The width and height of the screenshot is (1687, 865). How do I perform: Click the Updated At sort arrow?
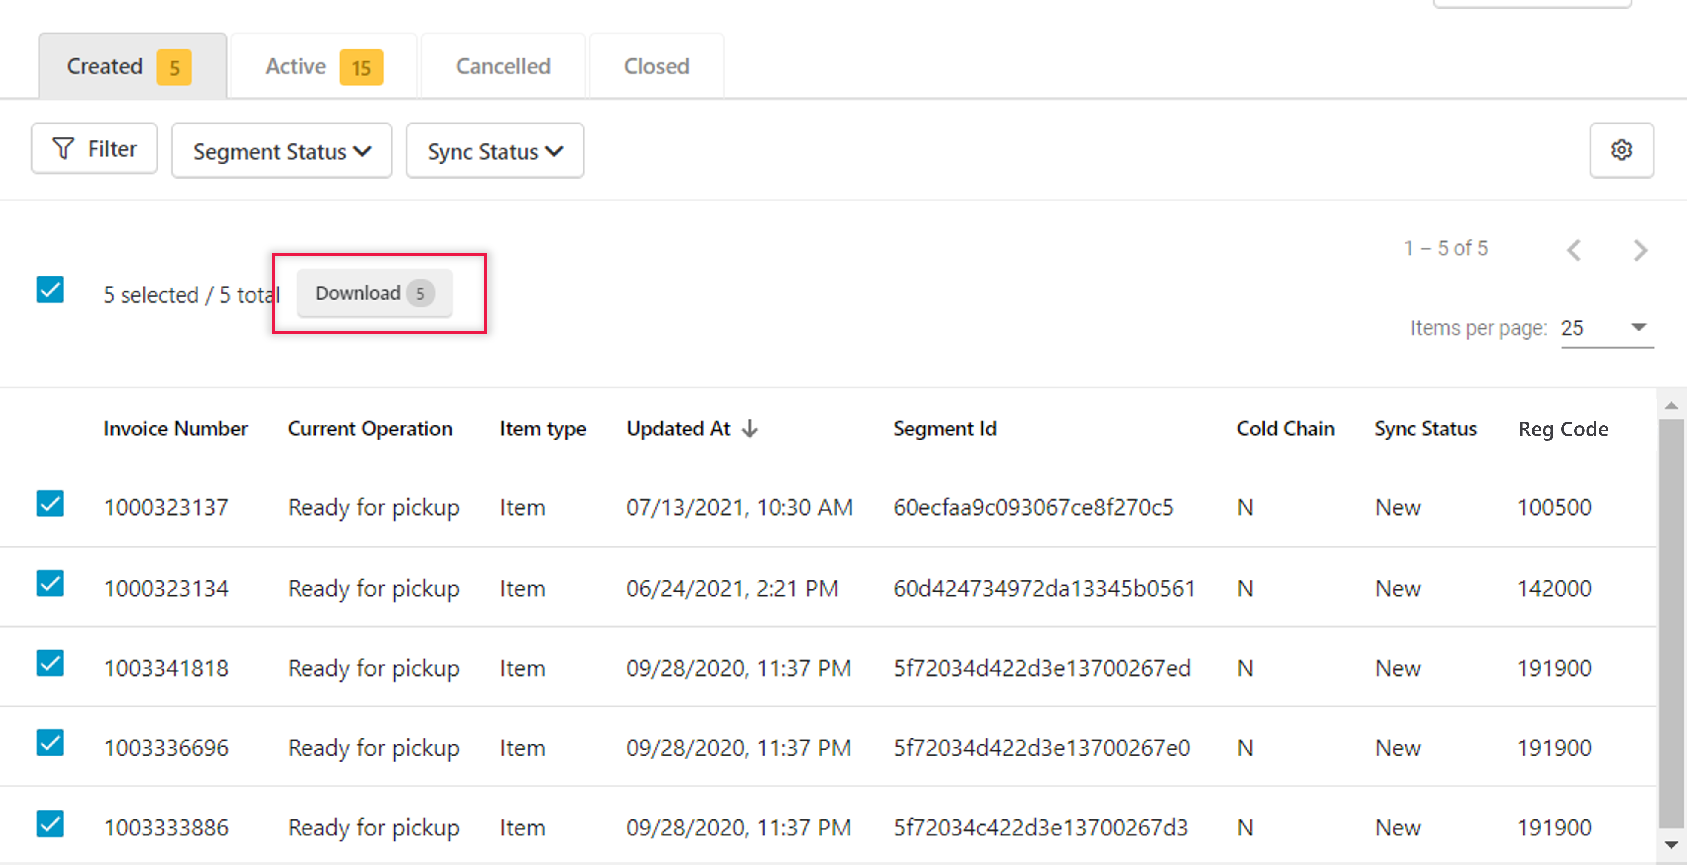(750, 429)
